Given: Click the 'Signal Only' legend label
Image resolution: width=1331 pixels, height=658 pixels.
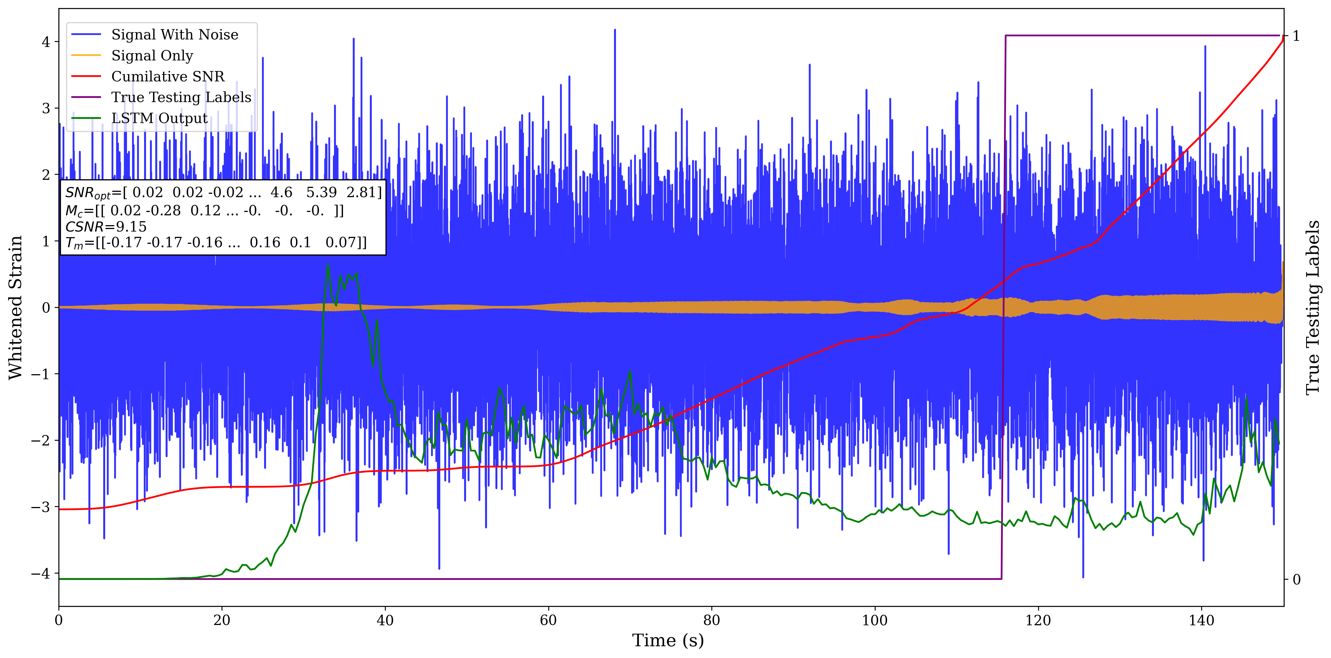Looking at the screenshot, I should pyautogui.click(x=152, y=55).
